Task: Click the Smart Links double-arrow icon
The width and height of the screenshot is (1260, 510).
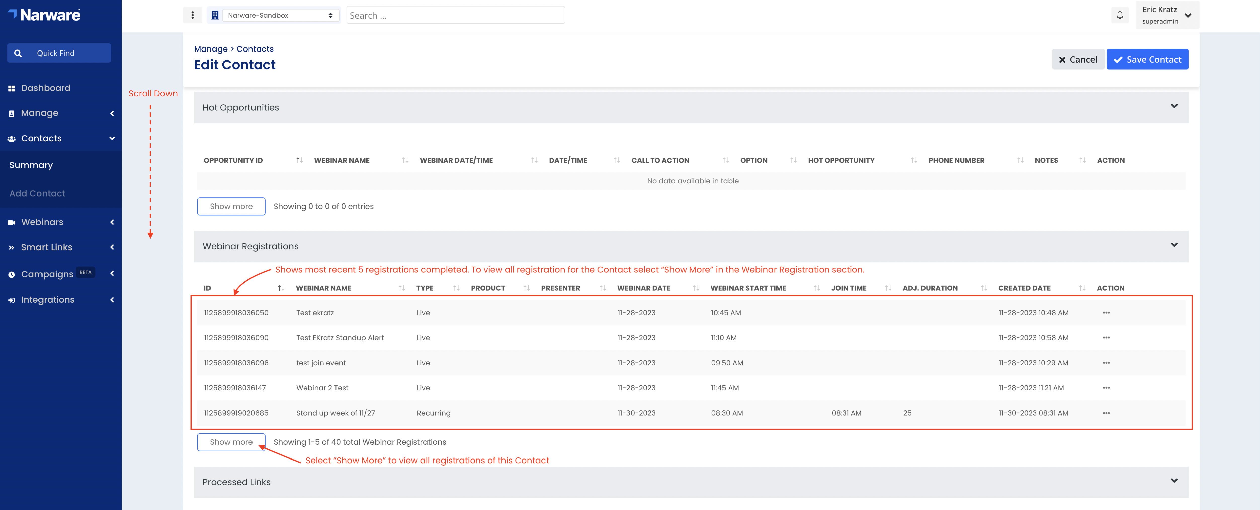Action: (11, 248)
